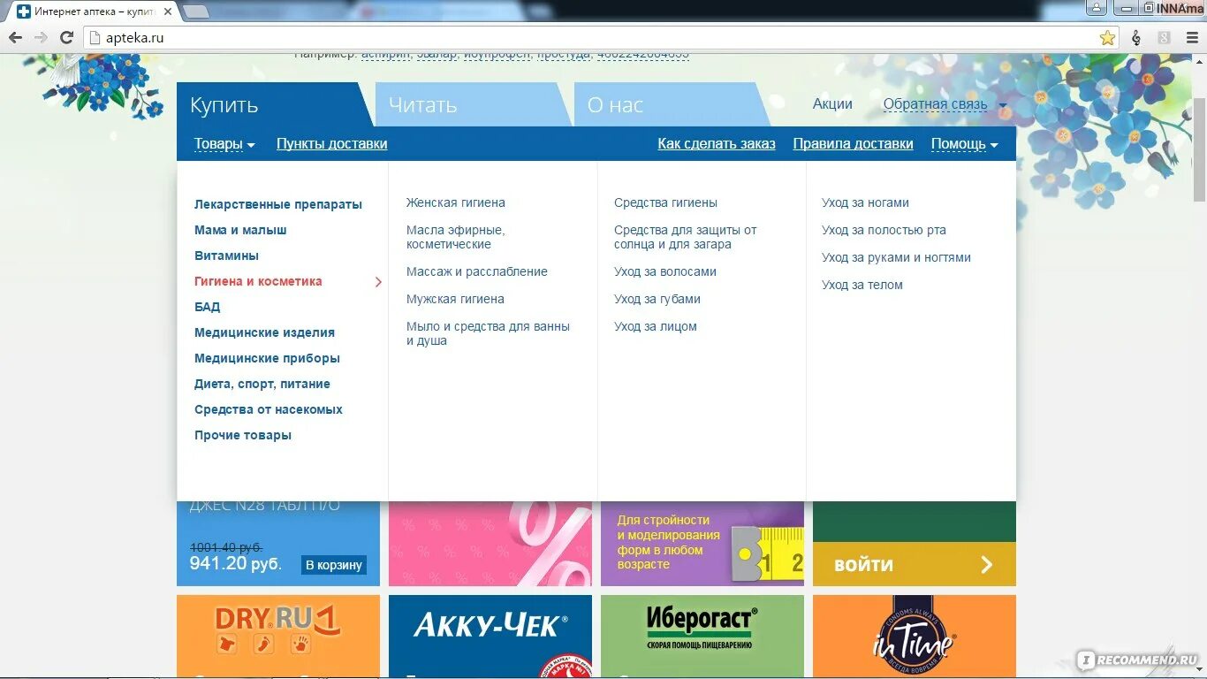
Task: Expand the Помощь dropdown
Action: [964, 144]
